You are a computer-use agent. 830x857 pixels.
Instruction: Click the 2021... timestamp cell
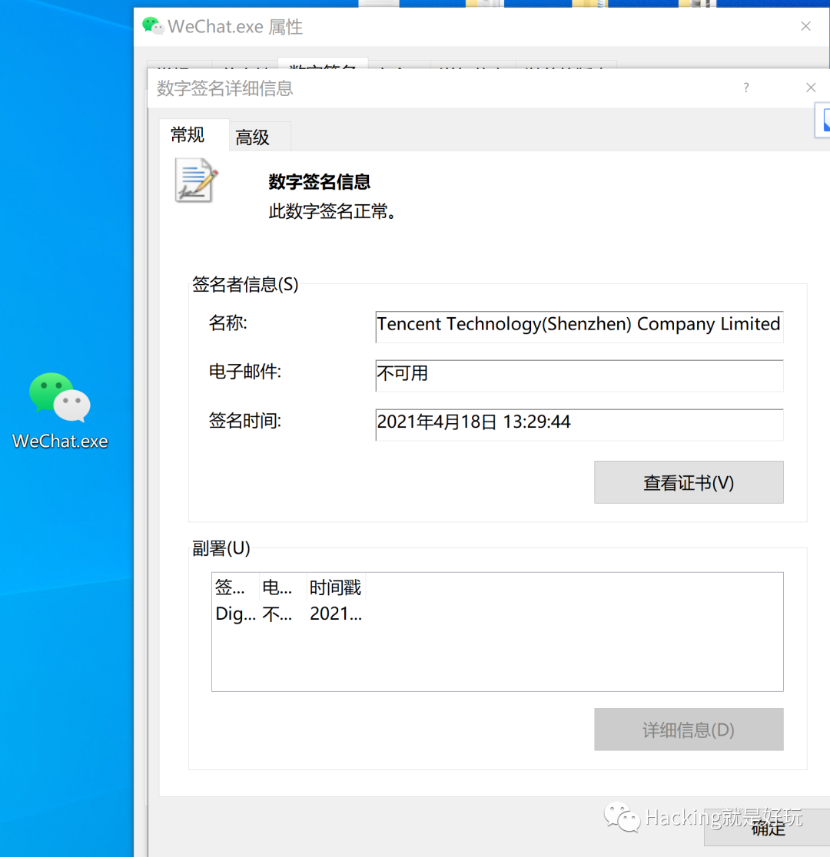(x=335, y=614)
